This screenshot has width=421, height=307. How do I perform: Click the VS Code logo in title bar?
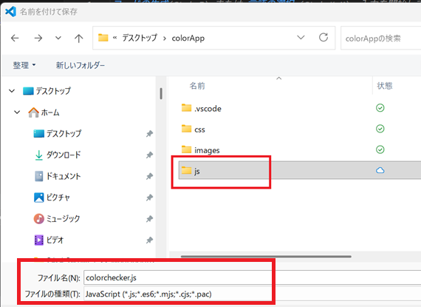tap(11, 12)
